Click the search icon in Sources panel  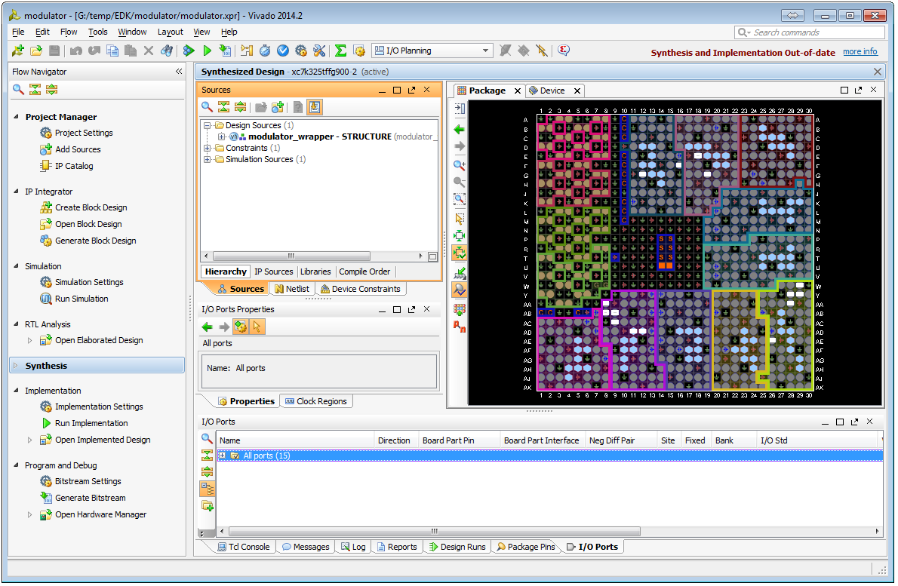[207, 107]
